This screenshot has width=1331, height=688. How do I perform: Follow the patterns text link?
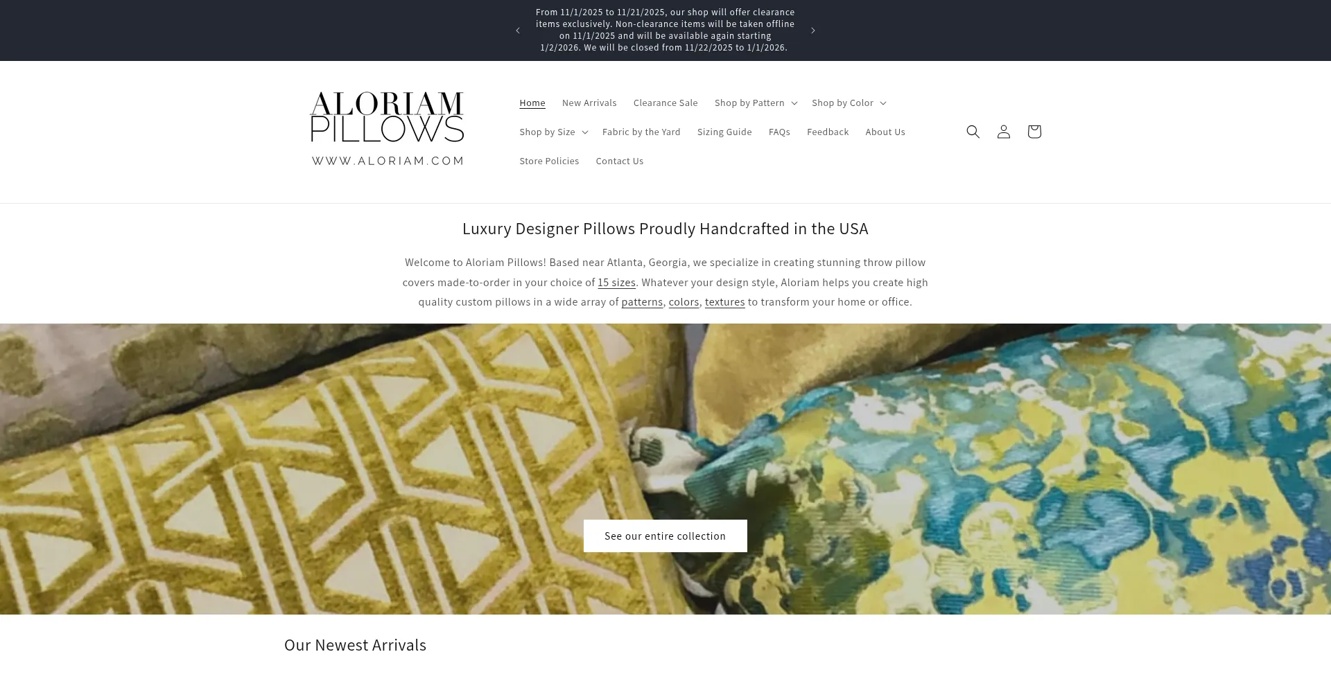[642, 302]
